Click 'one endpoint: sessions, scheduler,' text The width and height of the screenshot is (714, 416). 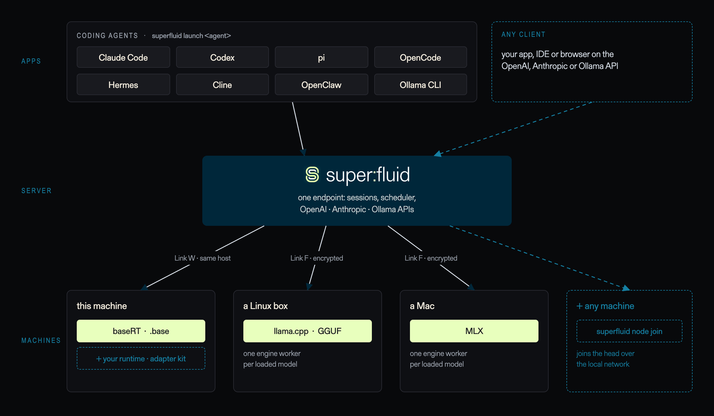click(x=357, y=197)
